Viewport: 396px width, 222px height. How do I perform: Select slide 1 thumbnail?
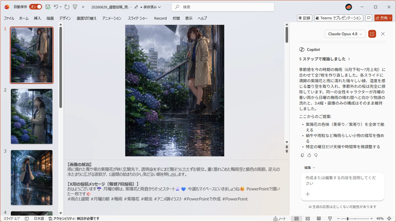pyautogui.click(x=32, y=55)
